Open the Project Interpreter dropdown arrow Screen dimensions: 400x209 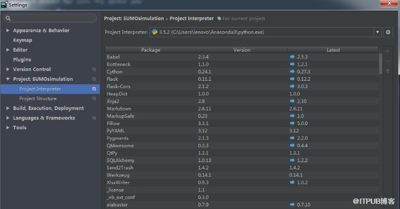point(377,32)
